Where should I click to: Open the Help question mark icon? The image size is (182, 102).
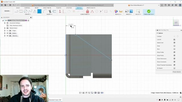coord(176,5)
